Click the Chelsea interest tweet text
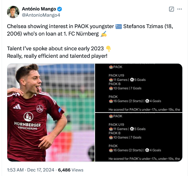188x176 pixels. (61, 26)
